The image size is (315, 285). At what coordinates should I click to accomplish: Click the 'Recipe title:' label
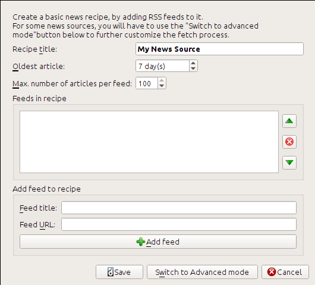click(34, 49)
